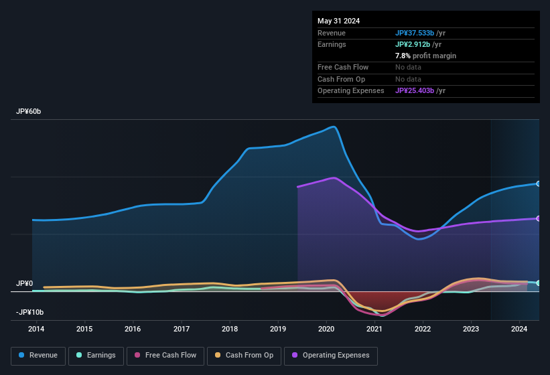
Task: Toggle the Revenue legend button
Action: pyautogui.click(x=38, y=356)
